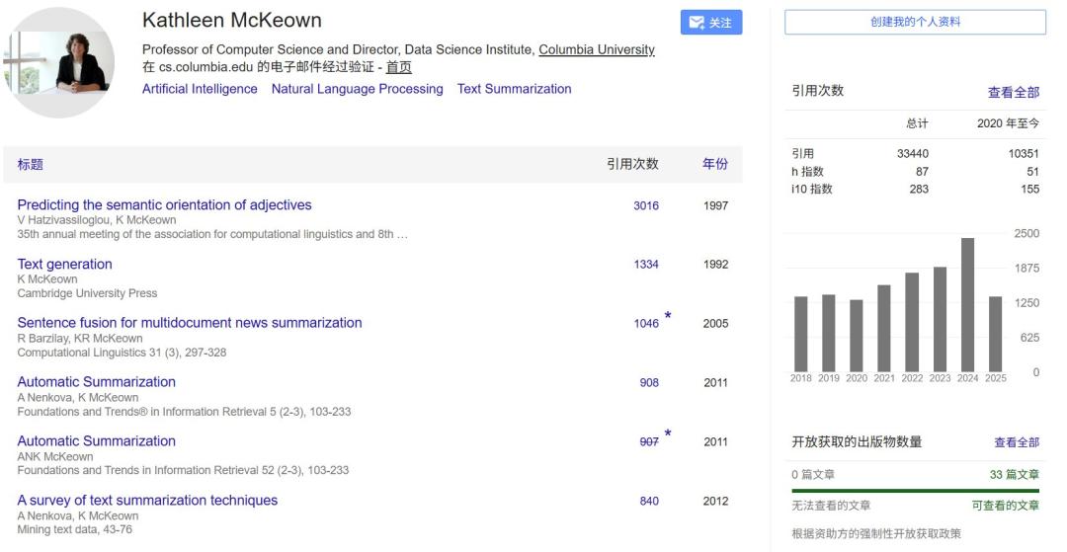1067x552 pixels.
Task: Open the Text Summarization interest tag
Action: (x=515, y=89)
